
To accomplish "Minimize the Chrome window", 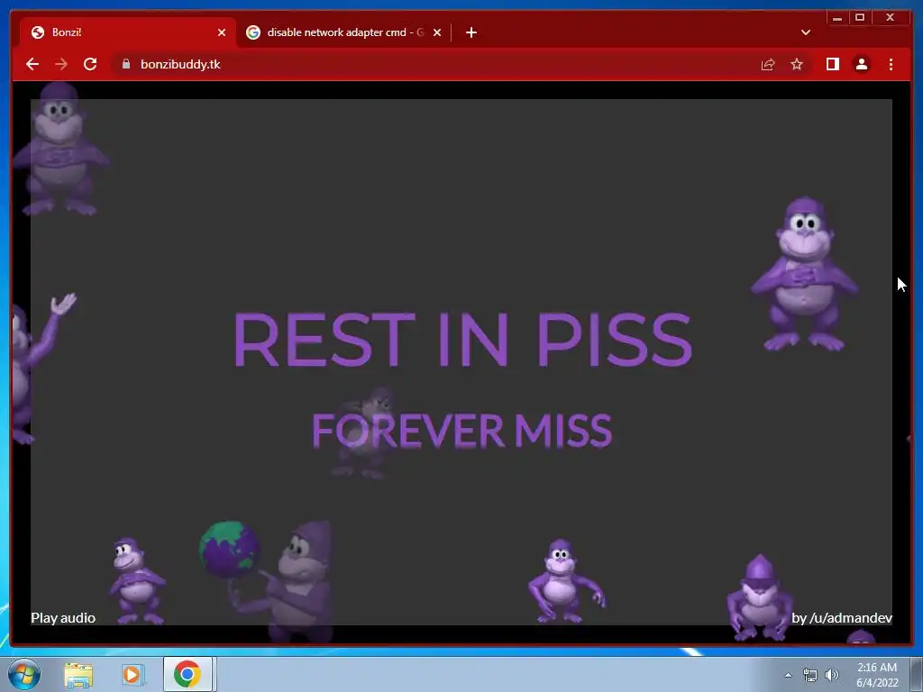I will point(837,18).
